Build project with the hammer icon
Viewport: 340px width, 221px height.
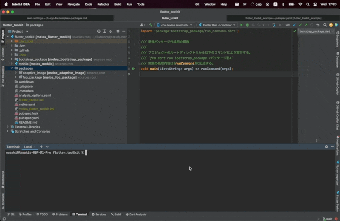click(x=150, y=25)
